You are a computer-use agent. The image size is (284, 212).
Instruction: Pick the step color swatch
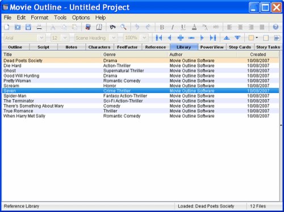tap(251, 38)
